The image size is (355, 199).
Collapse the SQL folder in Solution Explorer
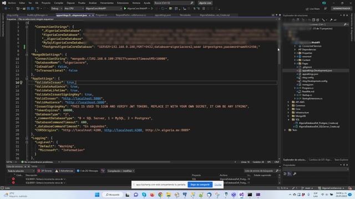[x=288, y=119]
